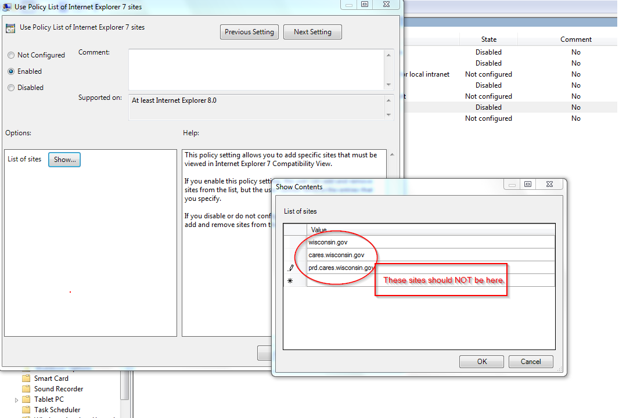Click Supported on box scroll down arrow
Viewport: 619px width, 418px height.
(389, 114)
